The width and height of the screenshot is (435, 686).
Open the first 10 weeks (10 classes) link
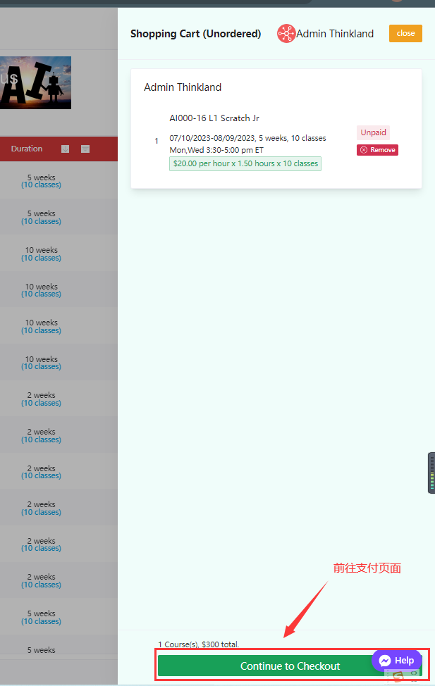coord(41,258)
